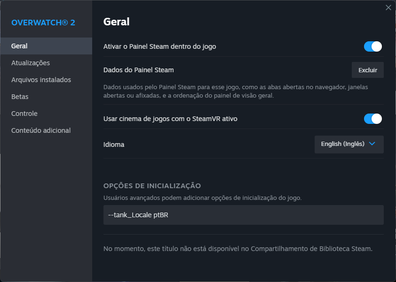The image size is (396, 282).
Task: Click the launch options text field
Action: pos(243,215)
